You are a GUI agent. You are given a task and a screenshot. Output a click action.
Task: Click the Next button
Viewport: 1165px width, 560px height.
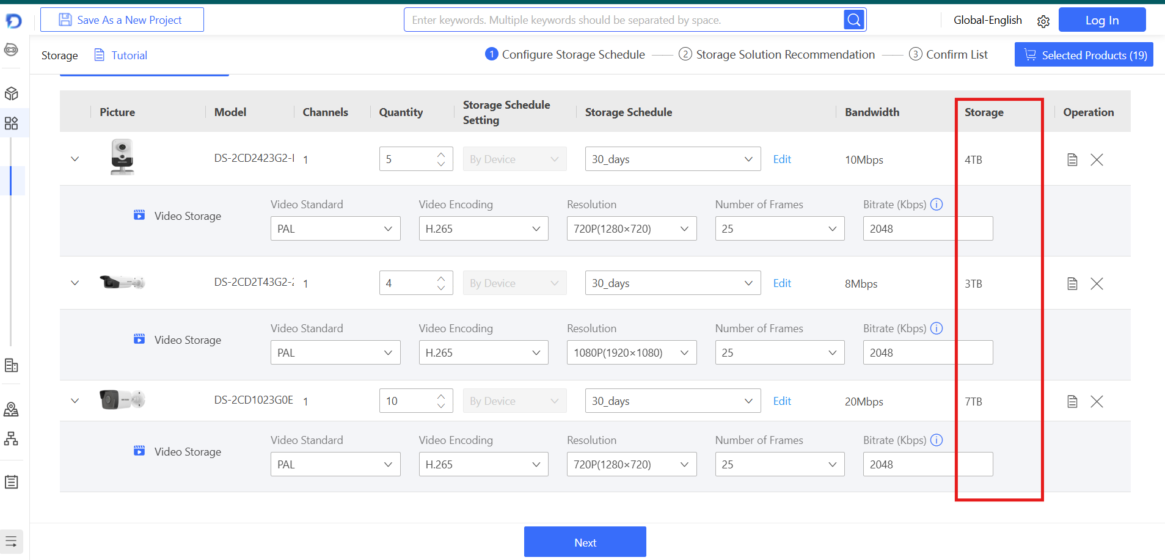[x=585, y=542]
